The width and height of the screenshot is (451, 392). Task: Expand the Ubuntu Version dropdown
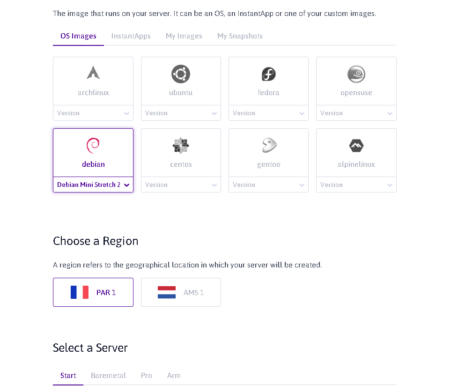click(x=181, y=113)
